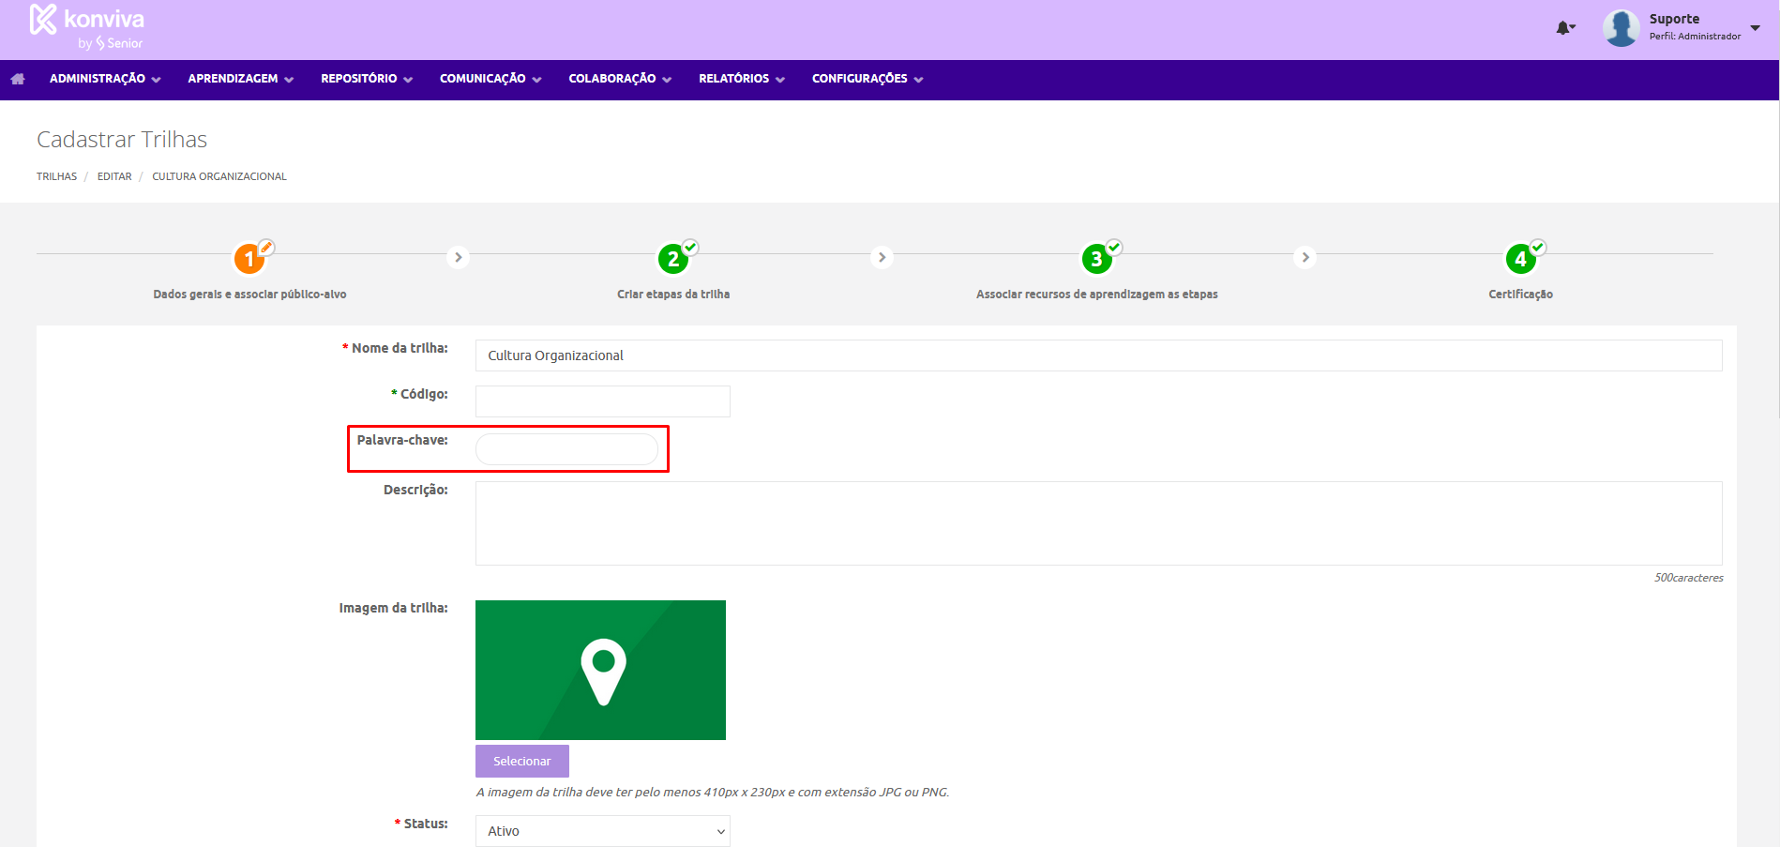Viewport: 1780px width, 847px height.
Task: Click the 500caracteres counter text
Action: coord(1688,578)
